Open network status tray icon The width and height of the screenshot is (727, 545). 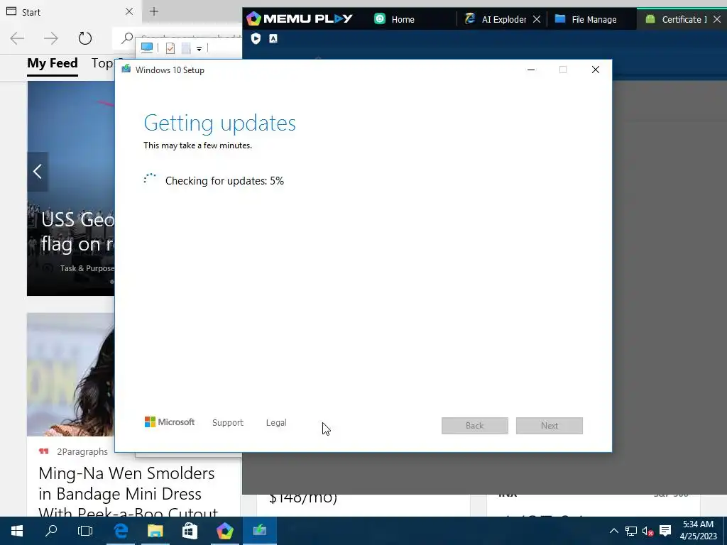pyautogui.click(x=631, y=531)
